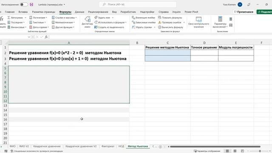The width and height of the screenshot is (272, 153).
Task: Click Проверка ошибок (Error Checking)
Action: (x=170, y=23)
